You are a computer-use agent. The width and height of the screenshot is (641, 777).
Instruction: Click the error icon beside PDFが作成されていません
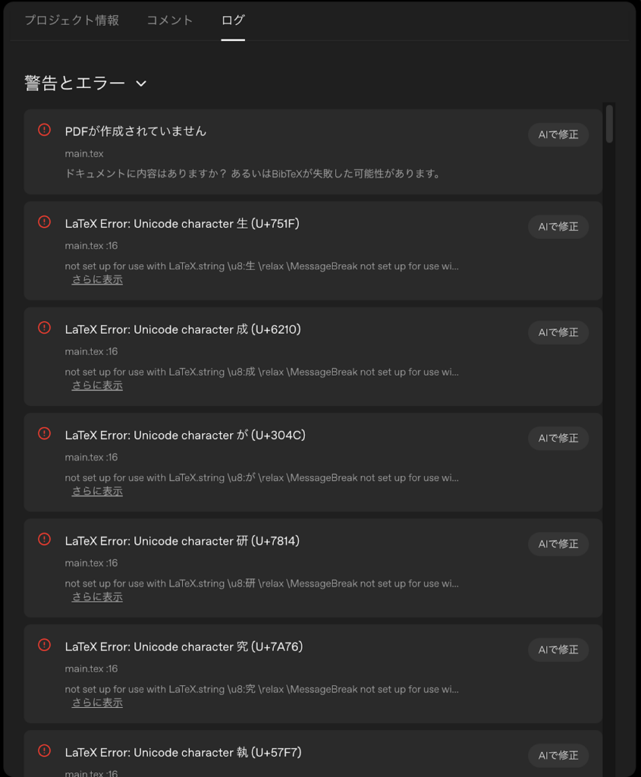tap(43, 131)
